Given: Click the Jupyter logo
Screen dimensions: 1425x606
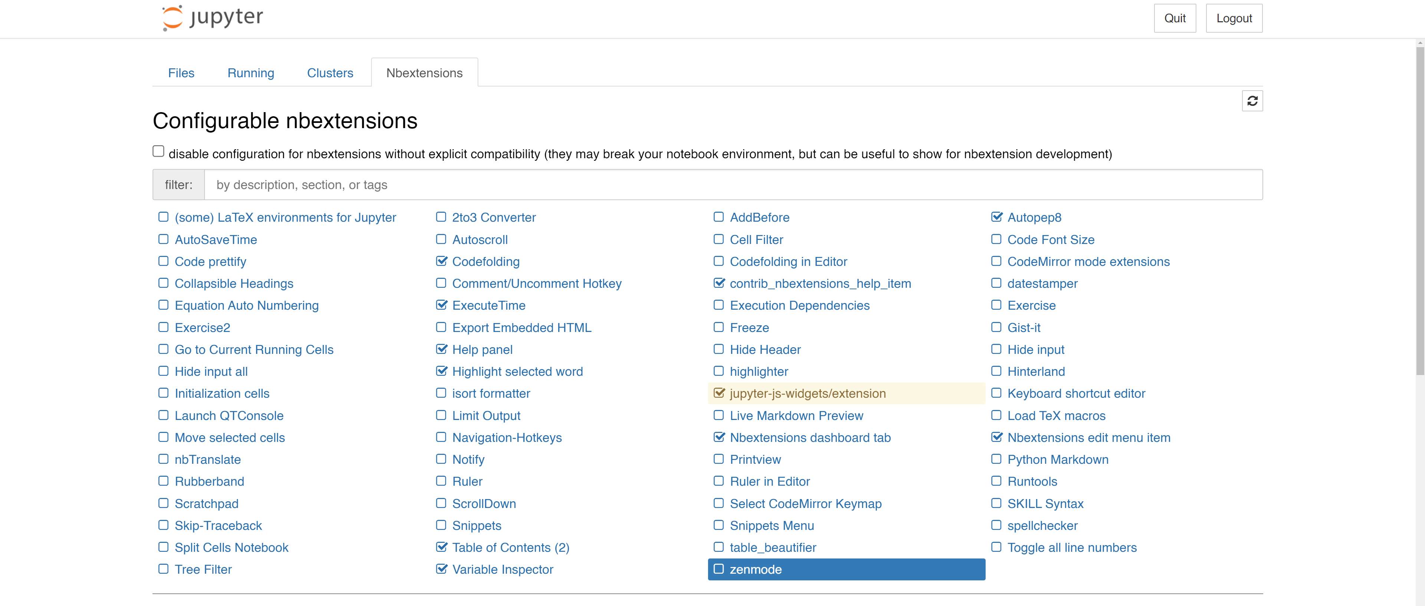Looking at the screenshot, I should pos(212,18).
